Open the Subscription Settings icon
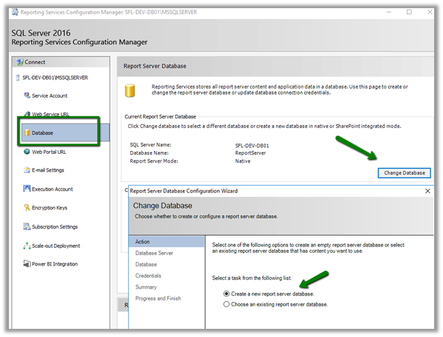This screenshot has width=443, height=337. pos(27,227)
